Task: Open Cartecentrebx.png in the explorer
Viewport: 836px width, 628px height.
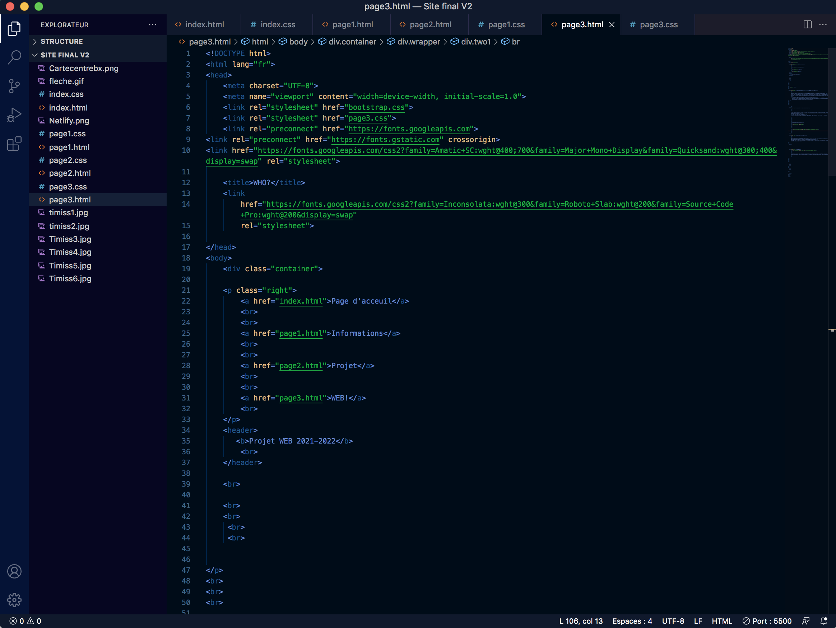Action: coord(98,68)
